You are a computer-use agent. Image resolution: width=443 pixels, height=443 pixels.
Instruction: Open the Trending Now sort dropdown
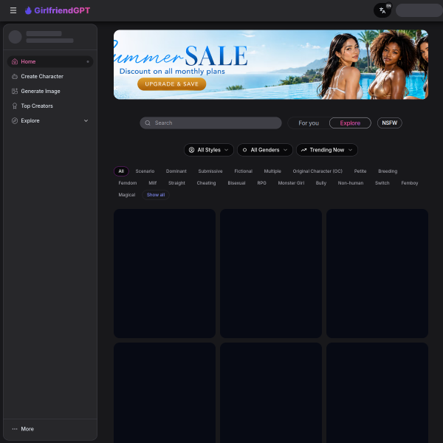(327, 150)
